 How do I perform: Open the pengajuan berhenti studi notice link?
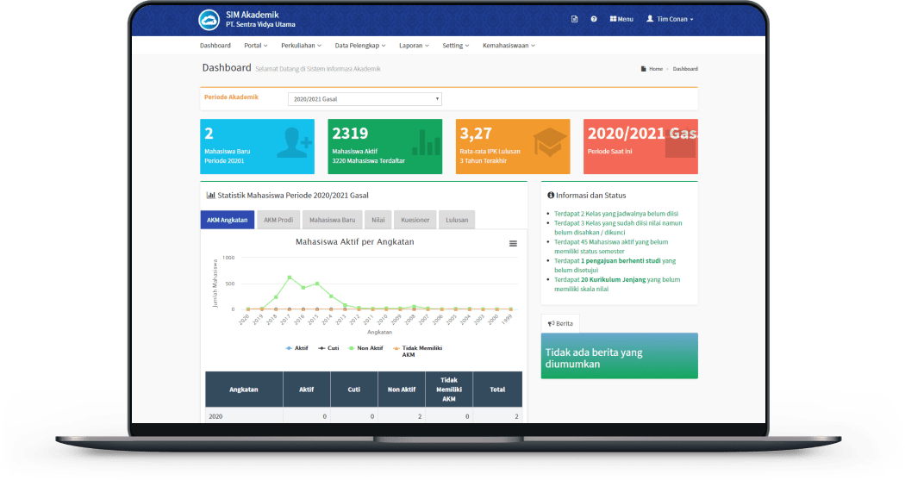[x=621, y=260]
